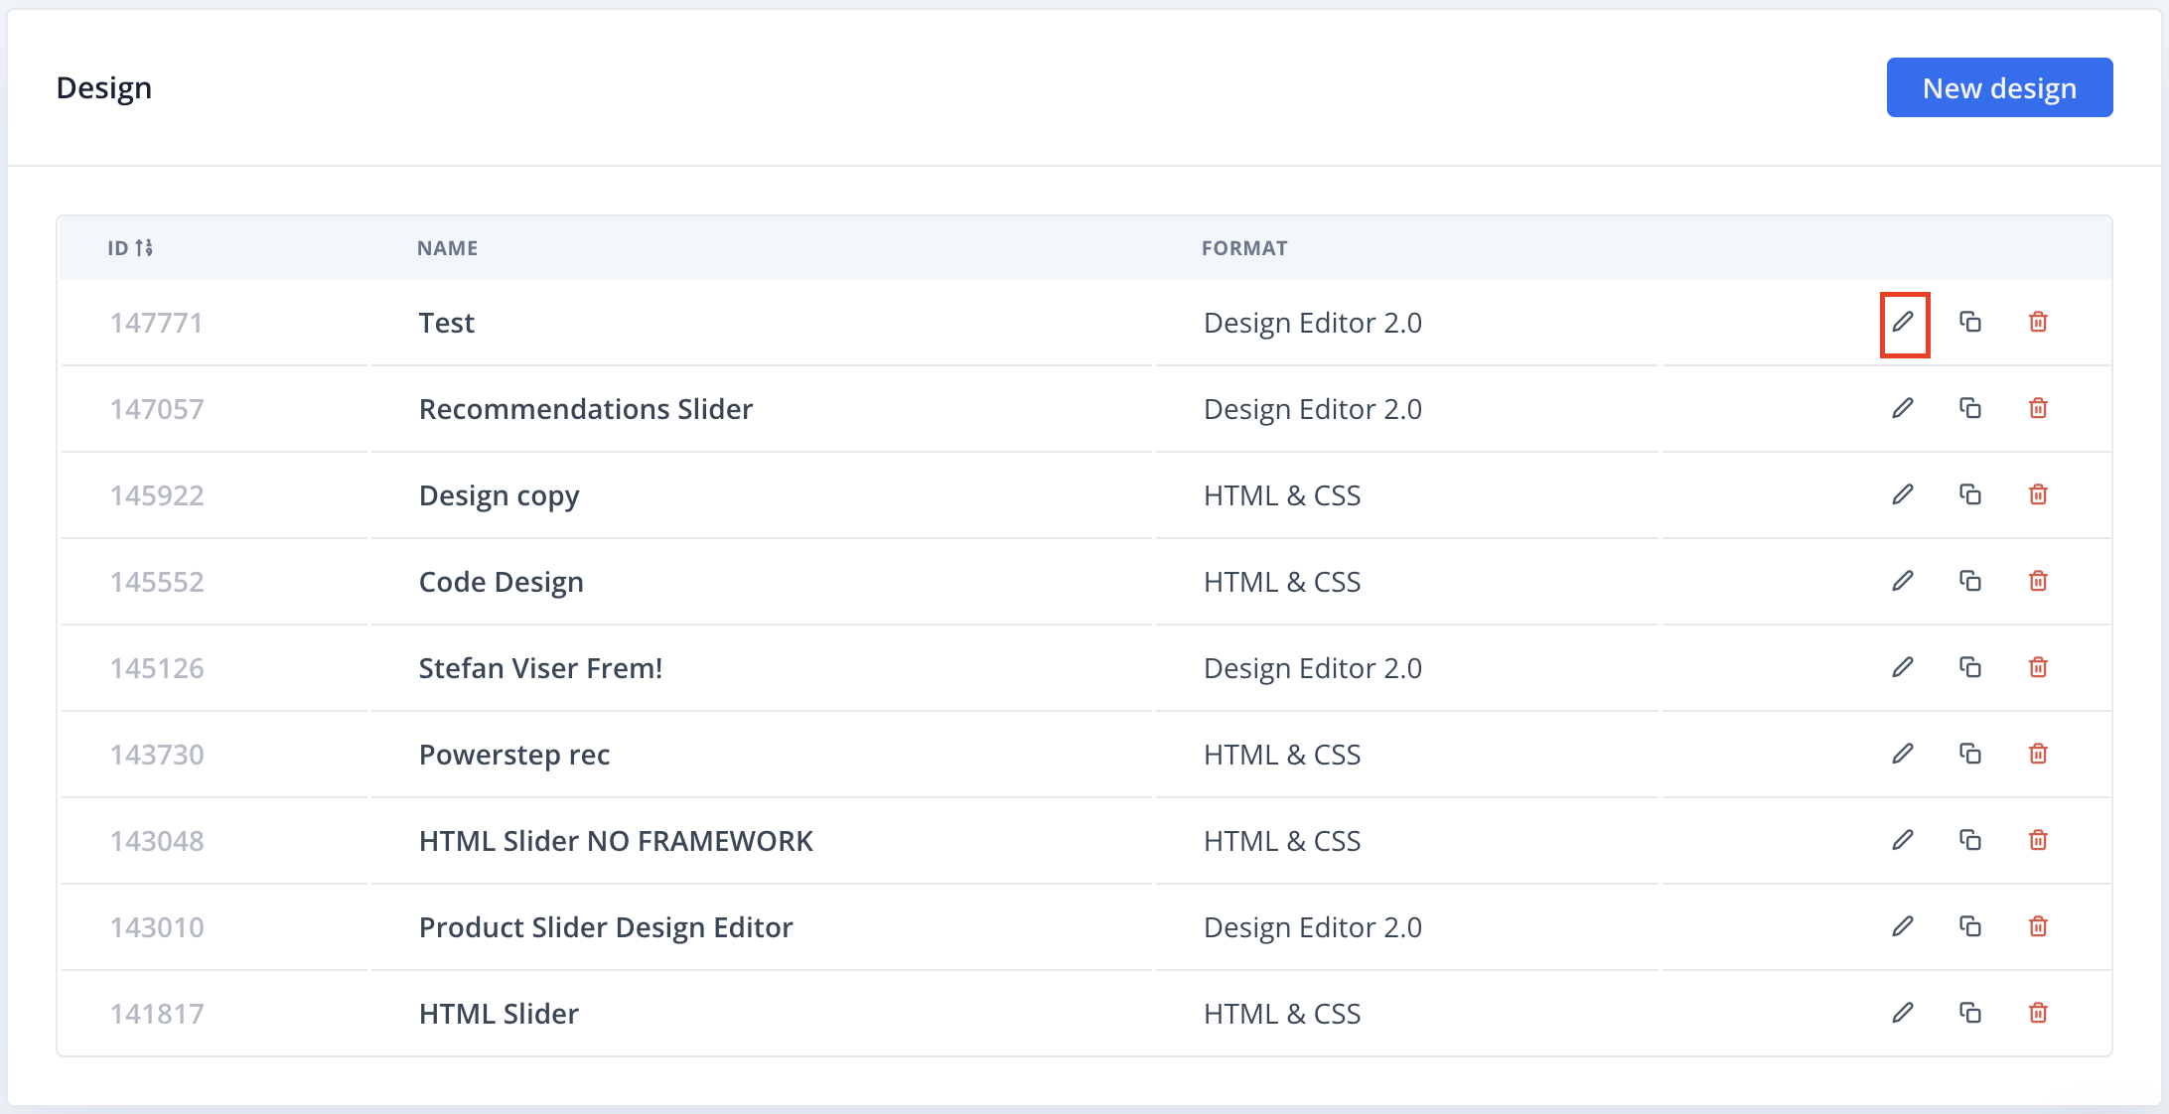Click the New design button

(x=1998, y=87)
